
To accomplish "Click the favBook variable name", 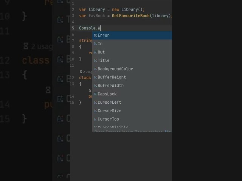I will pyautogui.click(x=97, y=16).
